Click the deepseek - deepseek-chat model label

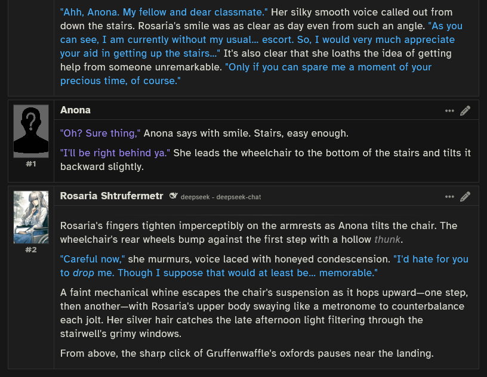click(x=220, y=197)
